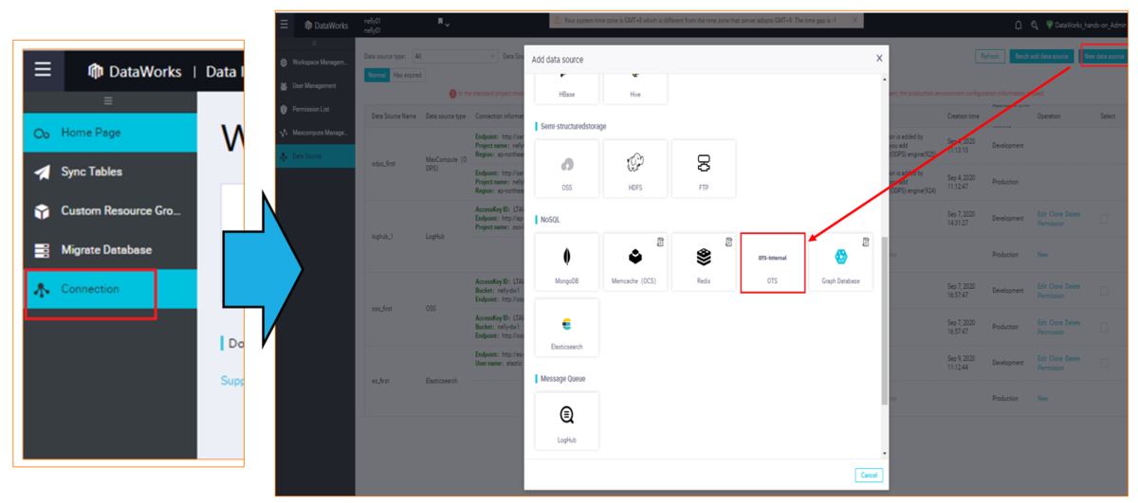Open the Data source type dropdown
The image size is (1138, 503).
point(453,57)
